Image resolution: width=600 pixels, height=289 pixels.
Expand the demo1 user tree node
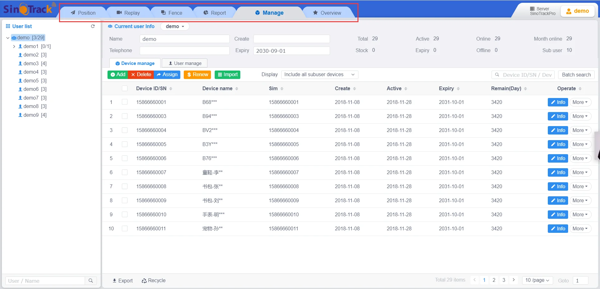tap(14, 46)
